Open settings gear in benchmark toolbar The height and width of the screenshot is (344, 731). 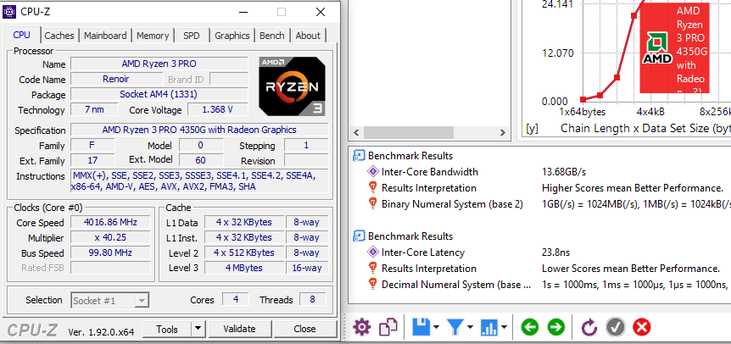pos(362,326)
